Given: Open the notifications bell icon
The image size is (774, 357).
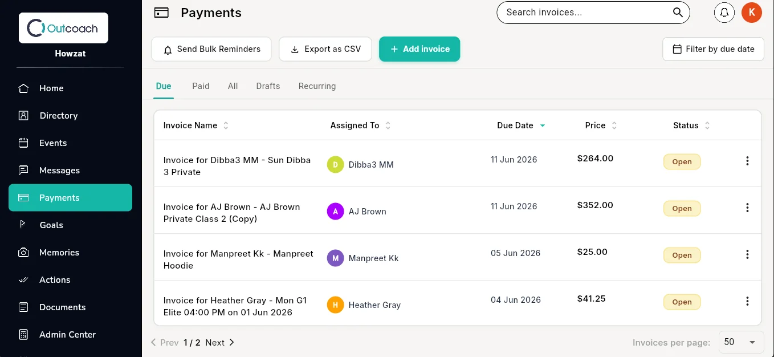Looking at the screenshot, I should (724, 13).
